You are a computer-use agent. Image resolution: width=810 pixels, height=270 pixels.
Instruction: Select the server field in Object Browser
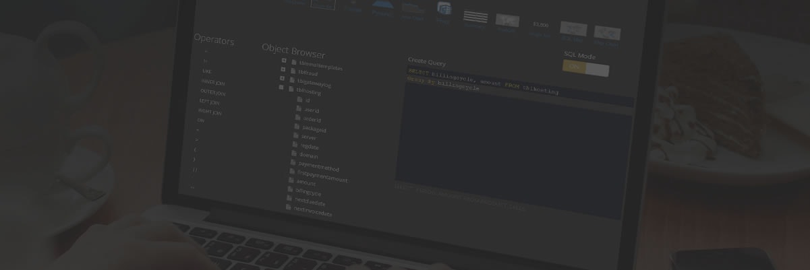(x=308, y=137)
